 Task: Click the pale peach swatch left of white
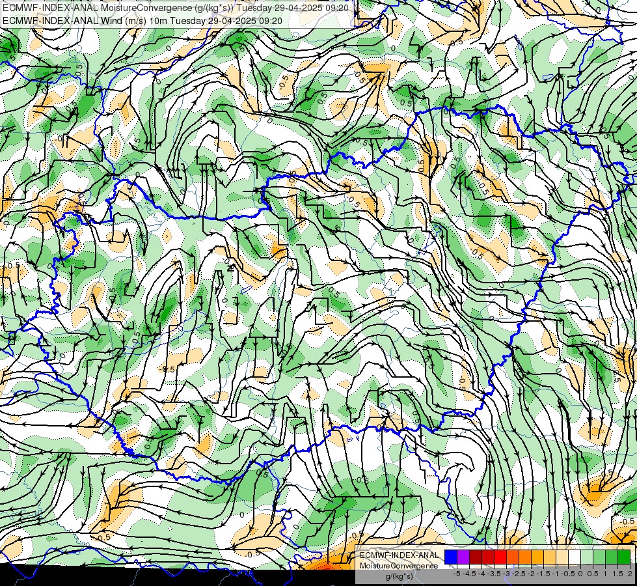click(562, 557)
